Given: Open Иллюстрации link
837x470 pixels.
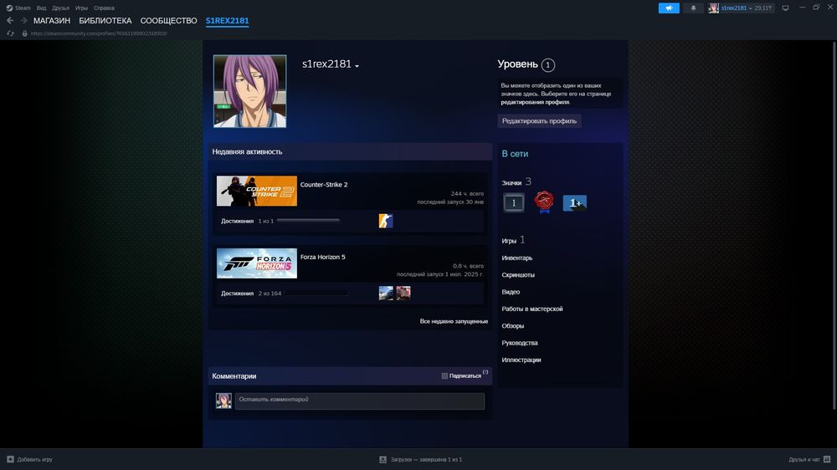Looking at the screenshot, I should pos(521,360).
